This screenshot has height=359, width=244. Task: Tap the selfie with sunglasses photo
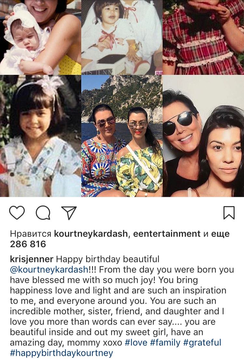(204, 136)
